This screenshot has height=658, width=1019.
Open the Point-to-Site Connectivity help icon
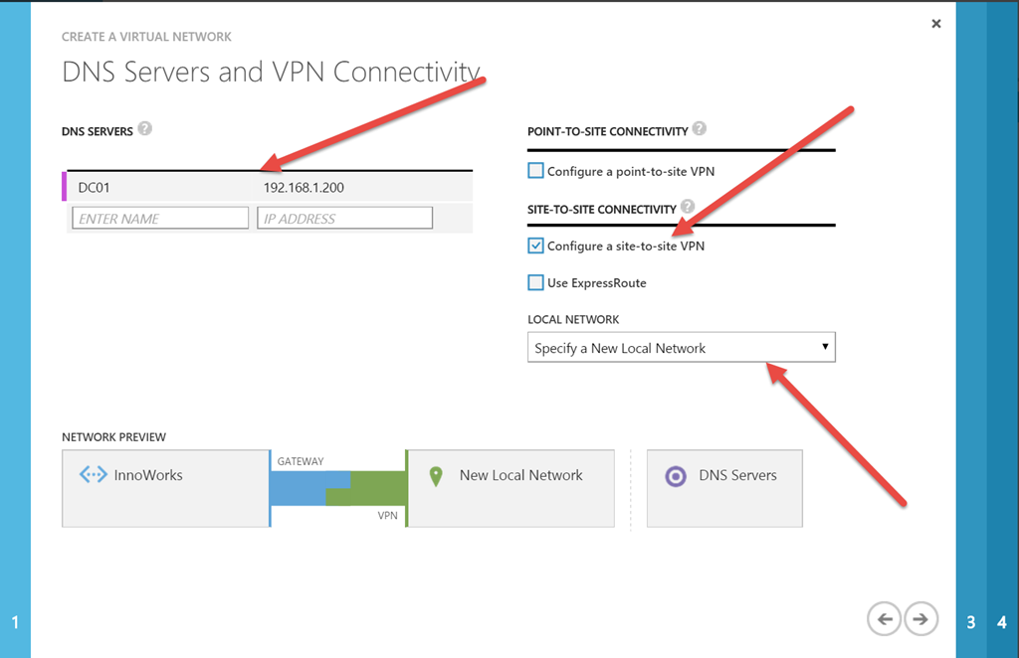[700, 128]
